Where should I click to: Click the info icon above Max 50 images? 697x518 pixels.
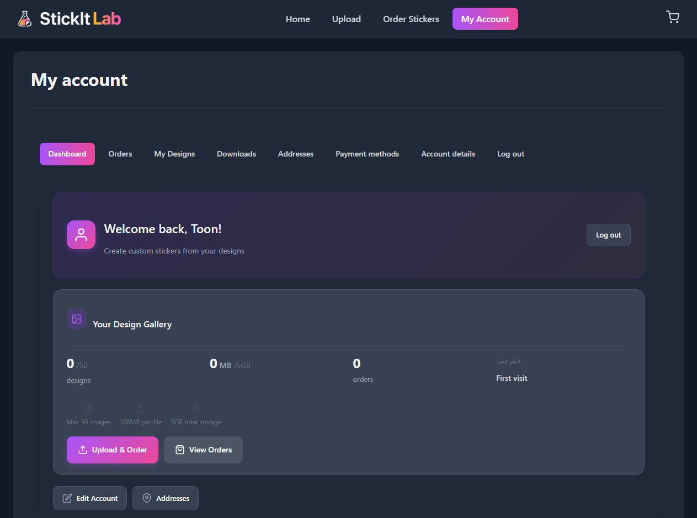tap(88, 409)
